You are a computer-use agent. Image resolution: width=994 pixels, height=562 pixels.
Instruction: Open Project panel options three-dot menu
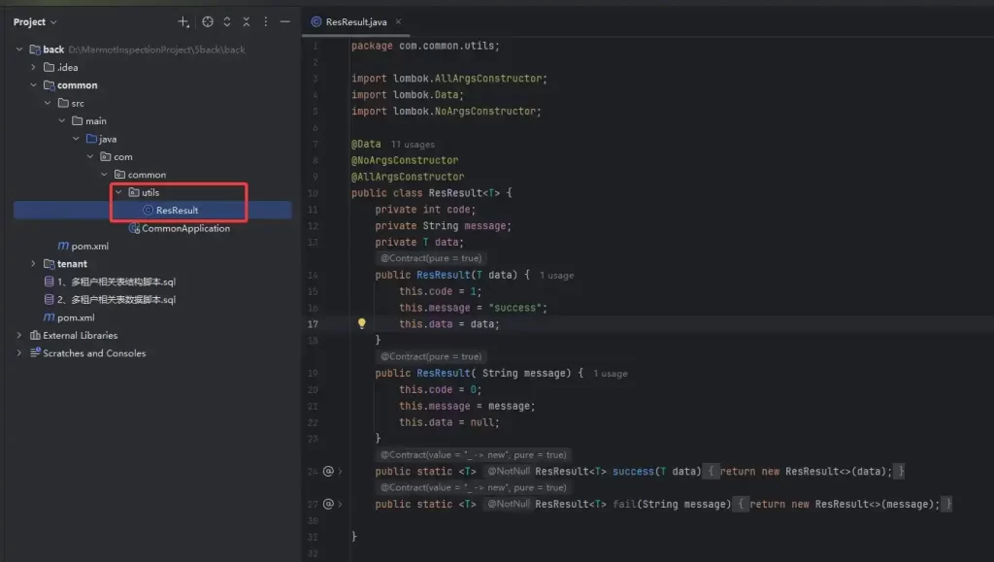tap(266, 21)
